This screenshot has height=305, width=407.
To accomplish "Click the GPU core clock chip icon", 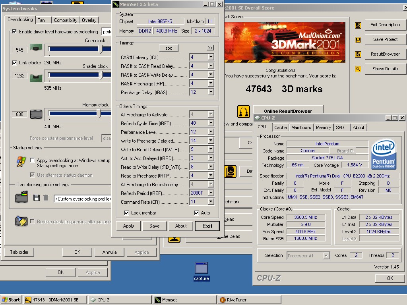I will tap(36, 48).
